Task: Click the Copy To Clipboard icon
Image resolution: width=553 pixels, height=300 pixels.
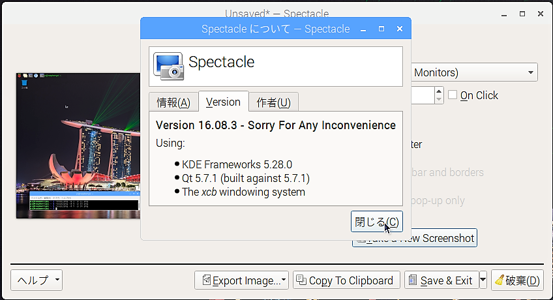Action: tap(301, 280)
